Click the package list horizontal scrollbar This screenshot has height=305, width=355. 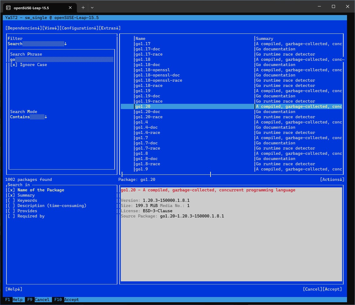(166, 174)
